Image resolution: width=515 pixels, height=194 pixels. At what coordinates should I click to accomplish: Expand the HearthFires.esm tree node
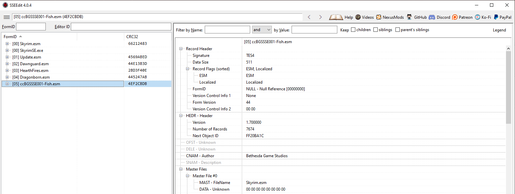click(x=7, y=71)
